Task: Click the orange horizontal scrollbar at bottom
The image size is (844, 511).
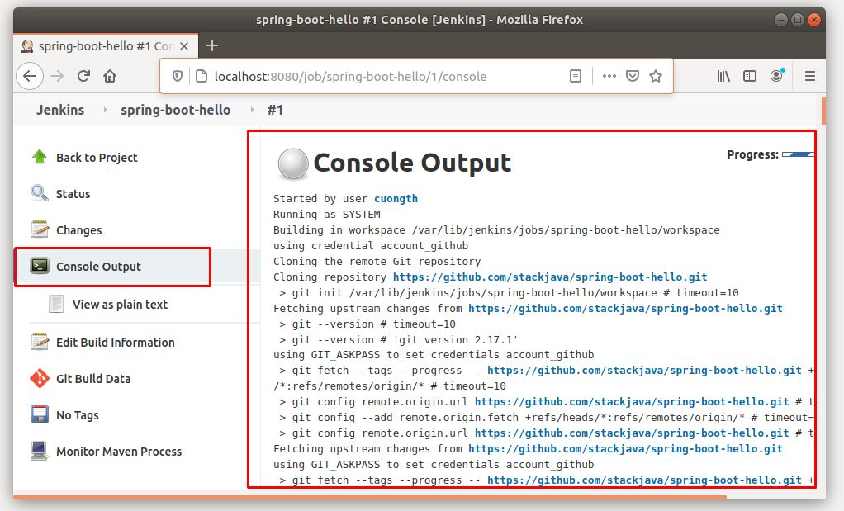Action: 370,497
